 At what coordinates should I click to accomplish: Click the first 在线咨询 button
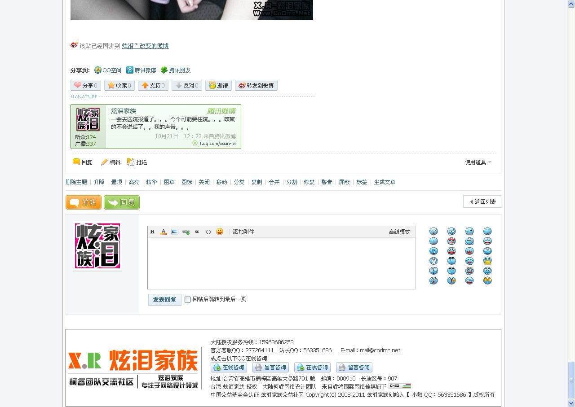[x=229, y=368]
